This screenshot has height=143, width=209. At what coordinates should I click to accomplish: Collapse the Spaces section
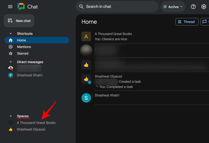tap(11, 116)
